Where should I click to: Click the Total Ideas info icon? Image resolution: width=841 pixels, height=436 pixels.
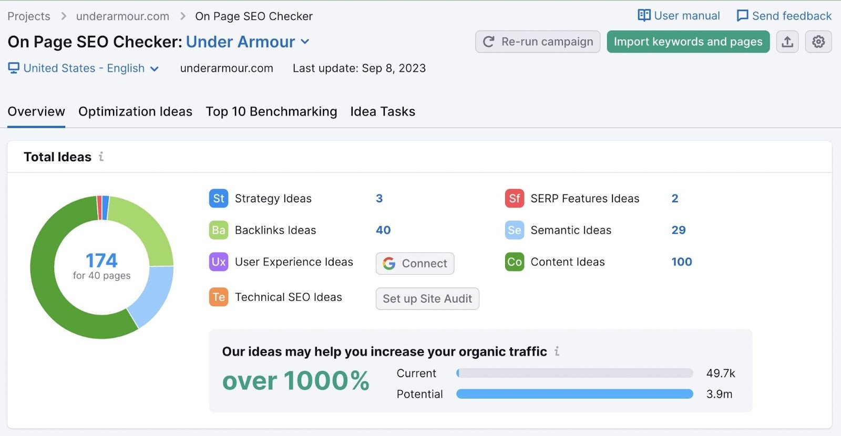pyautogui.click(x=101, y=157)
